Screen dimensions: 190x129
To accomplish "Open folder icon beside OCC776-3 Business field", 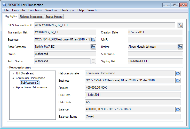I will (x=178, y=81).
